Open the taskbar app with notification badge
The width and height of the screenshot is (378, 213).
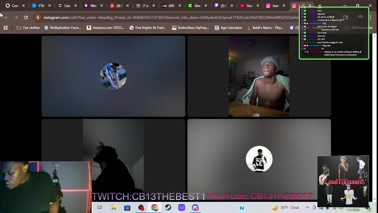coord(195,208)
